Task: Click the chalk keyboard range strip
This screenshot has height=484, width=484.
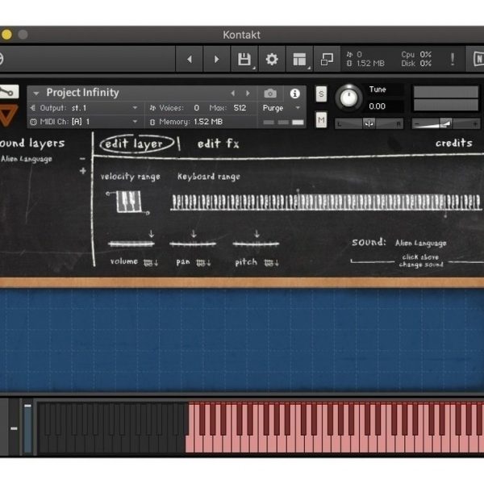Action: pos(326,202)
